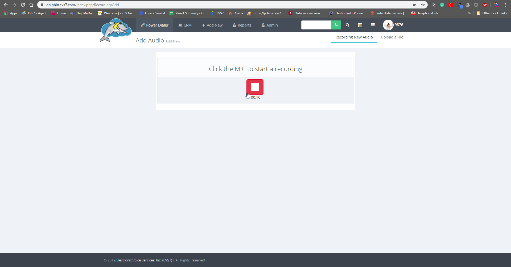This screenshot has width=511, height=267.
Task: Open the Outages overview bookmark
Action: point(305,13)
